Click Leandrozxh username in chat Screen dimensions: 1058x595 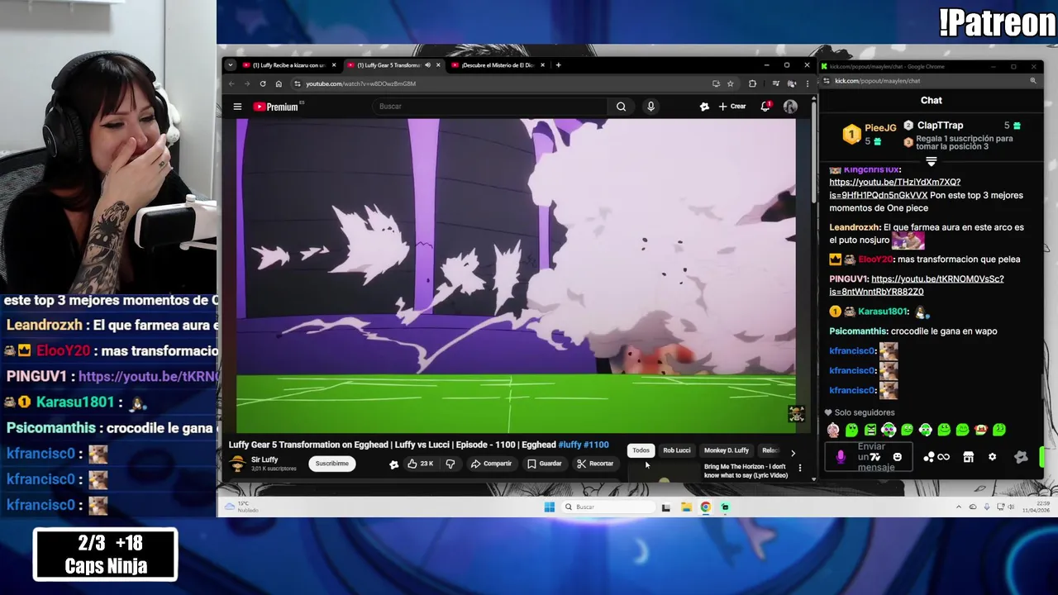[855, 227]
